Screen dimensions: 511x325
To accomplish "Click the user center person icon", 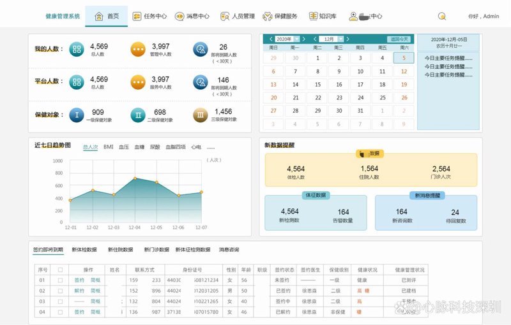I will 353,17.
